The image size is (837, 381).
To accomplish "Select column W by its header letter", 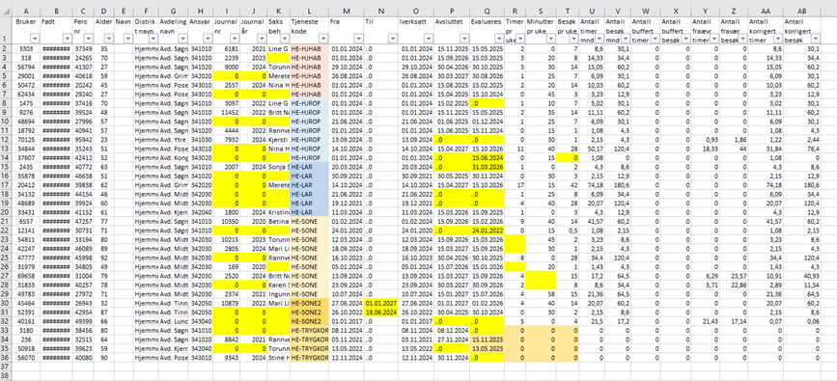I will (x=644, y=11).
